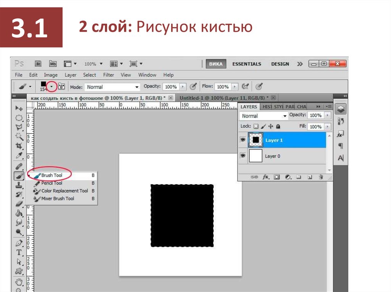Hide Layer 1 using its eye icon
This screenshot has height=292, width=391.
point(242,140)
